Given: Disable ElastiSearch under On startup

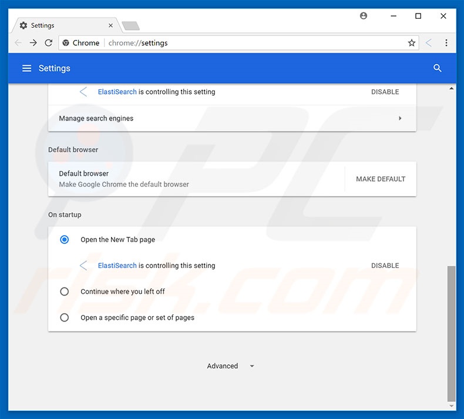Looking at the screenshot, I should point(385,266).
